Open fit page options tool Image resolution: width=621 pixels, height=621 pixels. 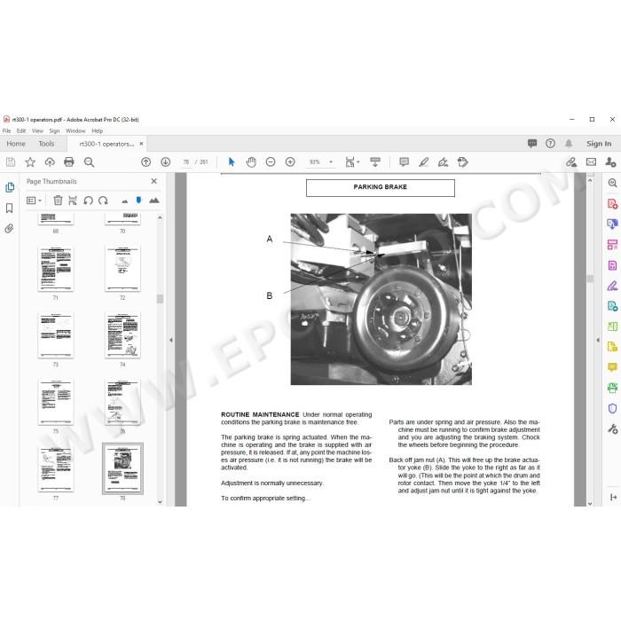click(x=351, y=162)
